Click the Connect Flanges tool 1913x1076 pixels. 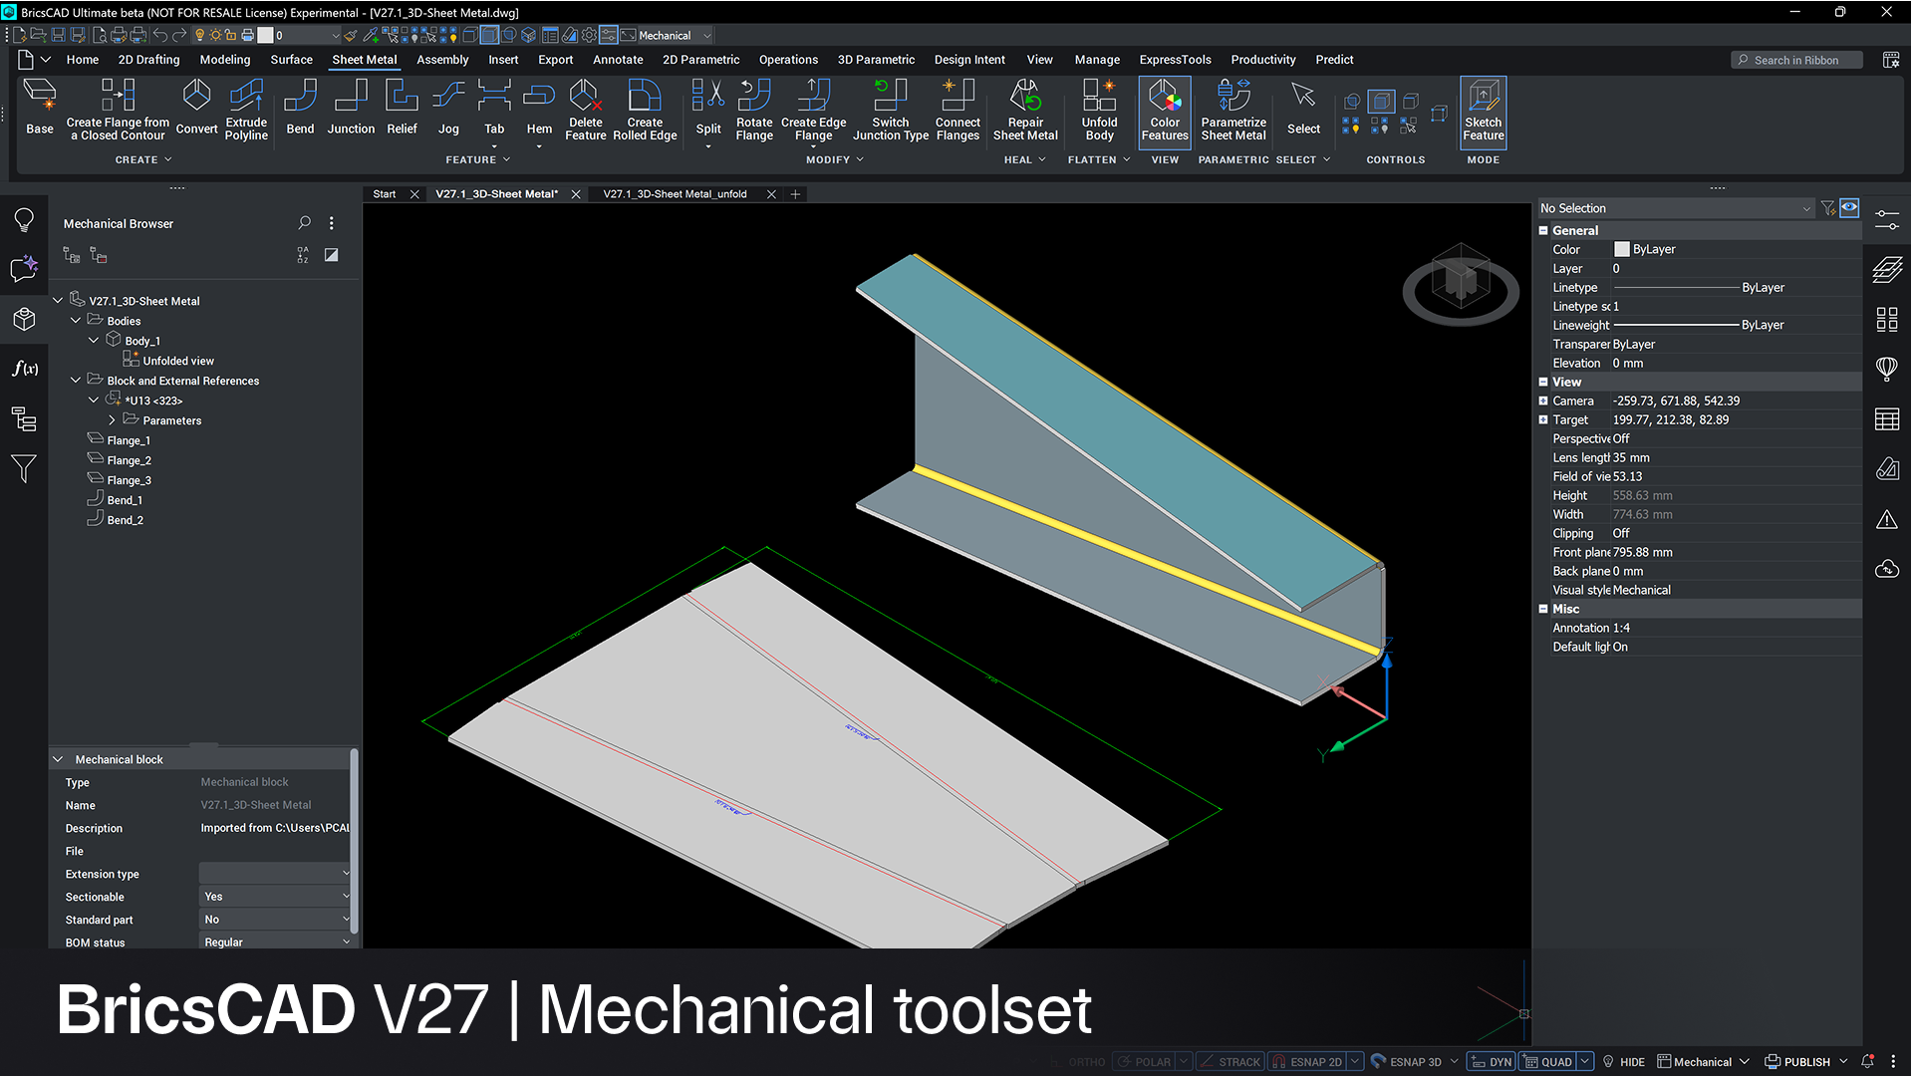[957, 110]
